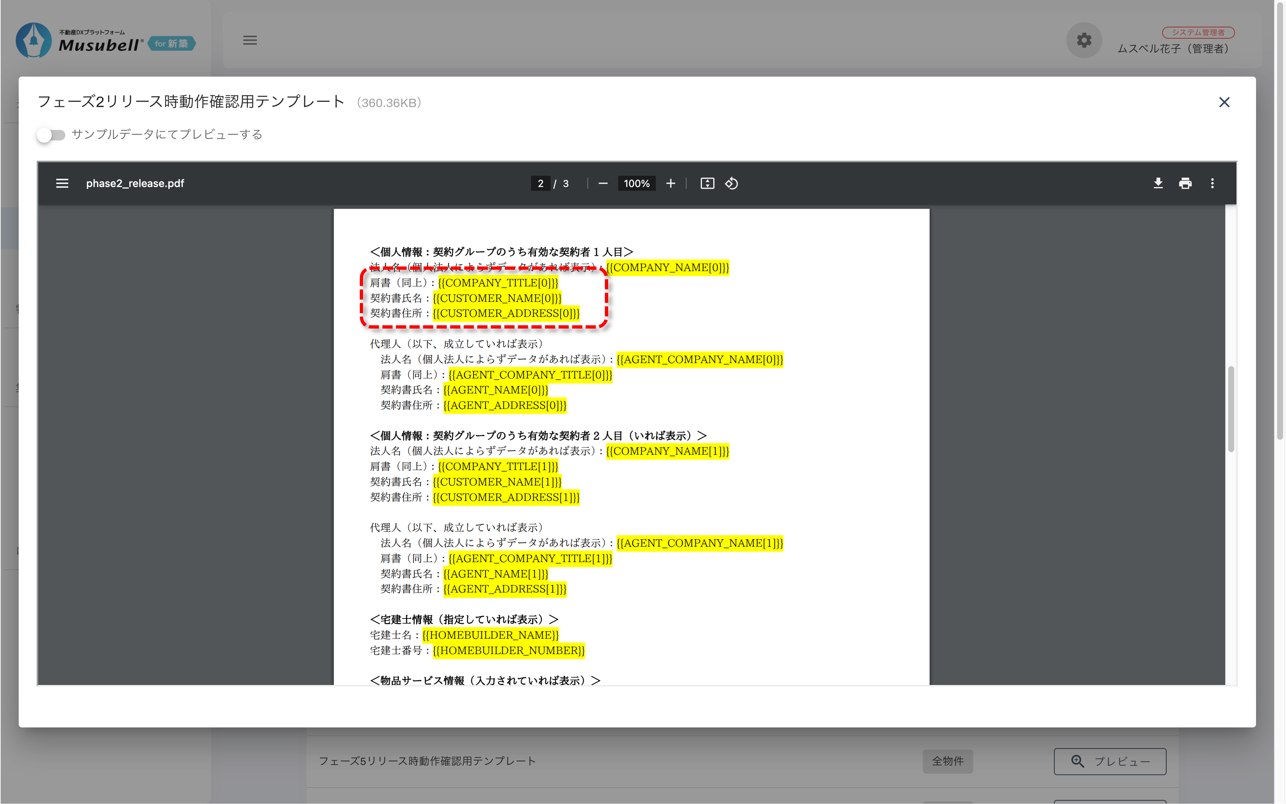Open the hamburger menu in the header
1286x804 pixels.
click(250, 40)
